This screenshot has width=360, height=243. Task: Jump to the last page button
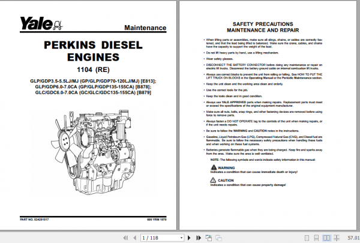coord(199,238)
